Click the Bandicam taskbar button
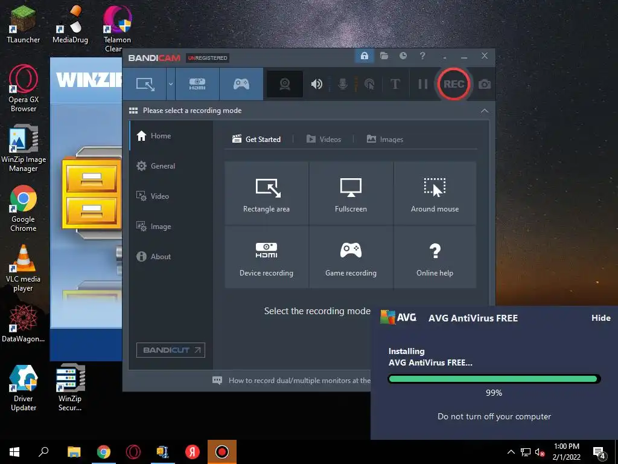This screenshot has height=464, width=618. 222,452
